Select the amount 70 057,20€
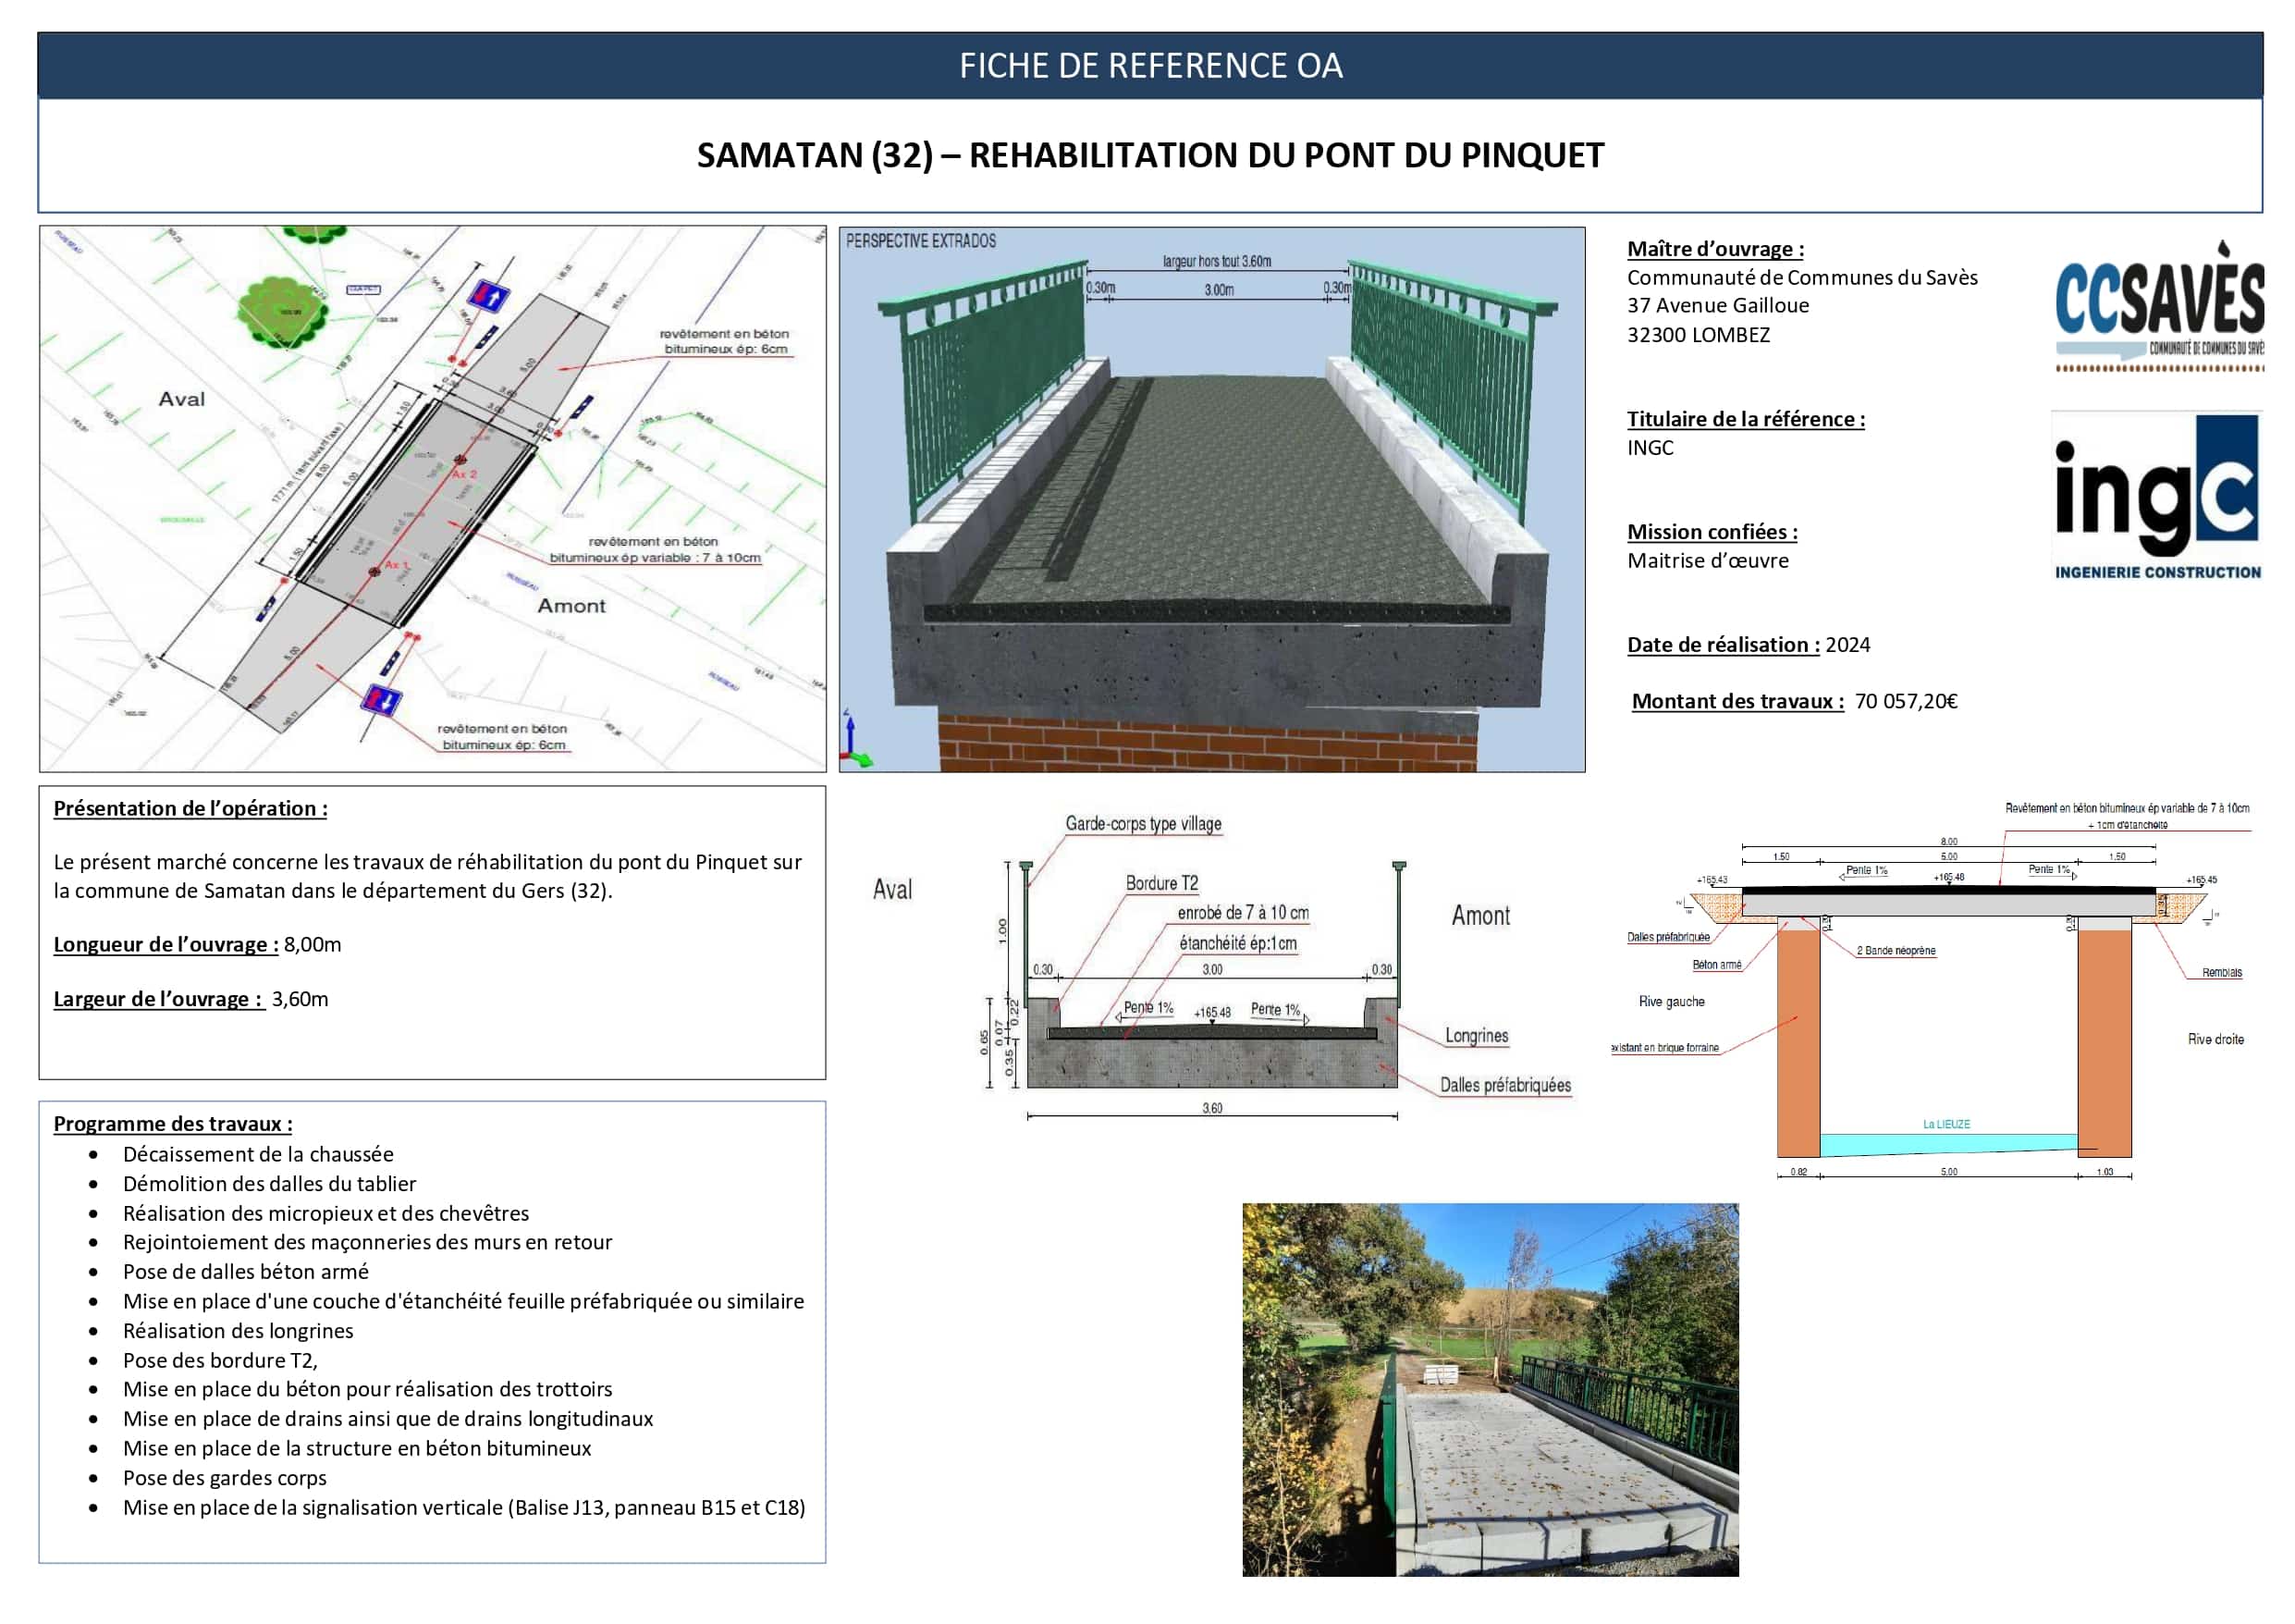This screenshot has width=2295, height=1624. click(x=1905, y=701)
